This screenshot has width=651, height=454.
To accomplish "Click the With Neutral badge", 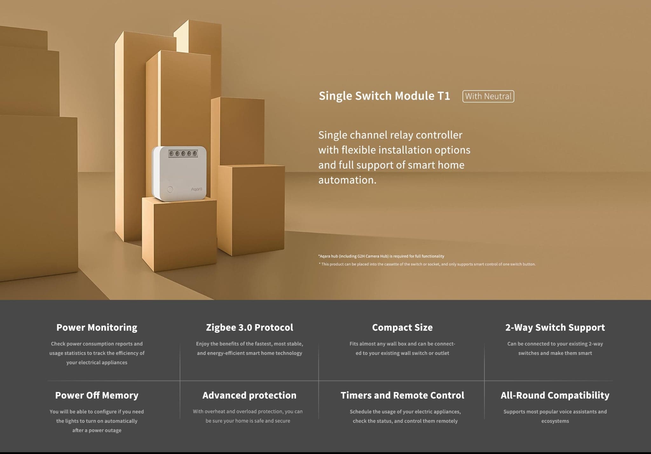I will click(488, 96).
